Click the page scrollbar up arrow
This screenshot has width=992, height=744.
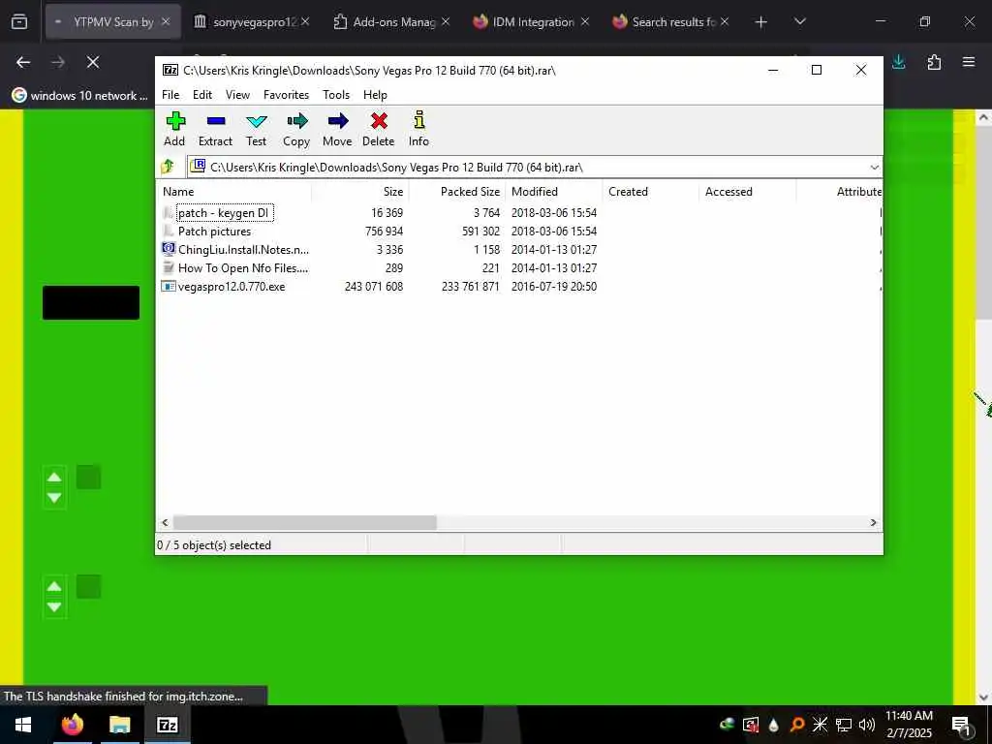coord(983,117)
